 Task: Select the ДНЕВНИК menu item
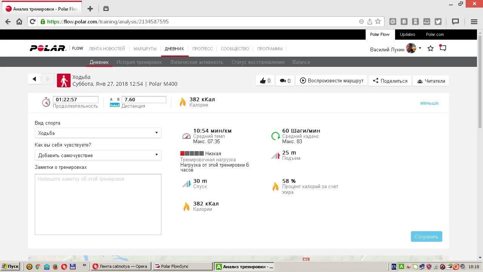(174, 49)
